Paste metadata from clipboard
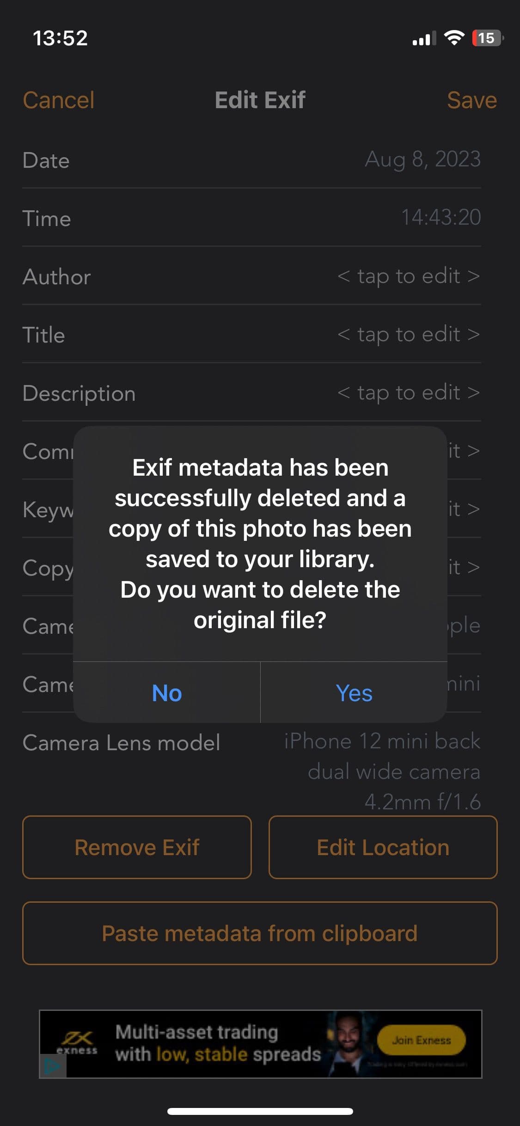The image size is (520, 1126). 260,933
